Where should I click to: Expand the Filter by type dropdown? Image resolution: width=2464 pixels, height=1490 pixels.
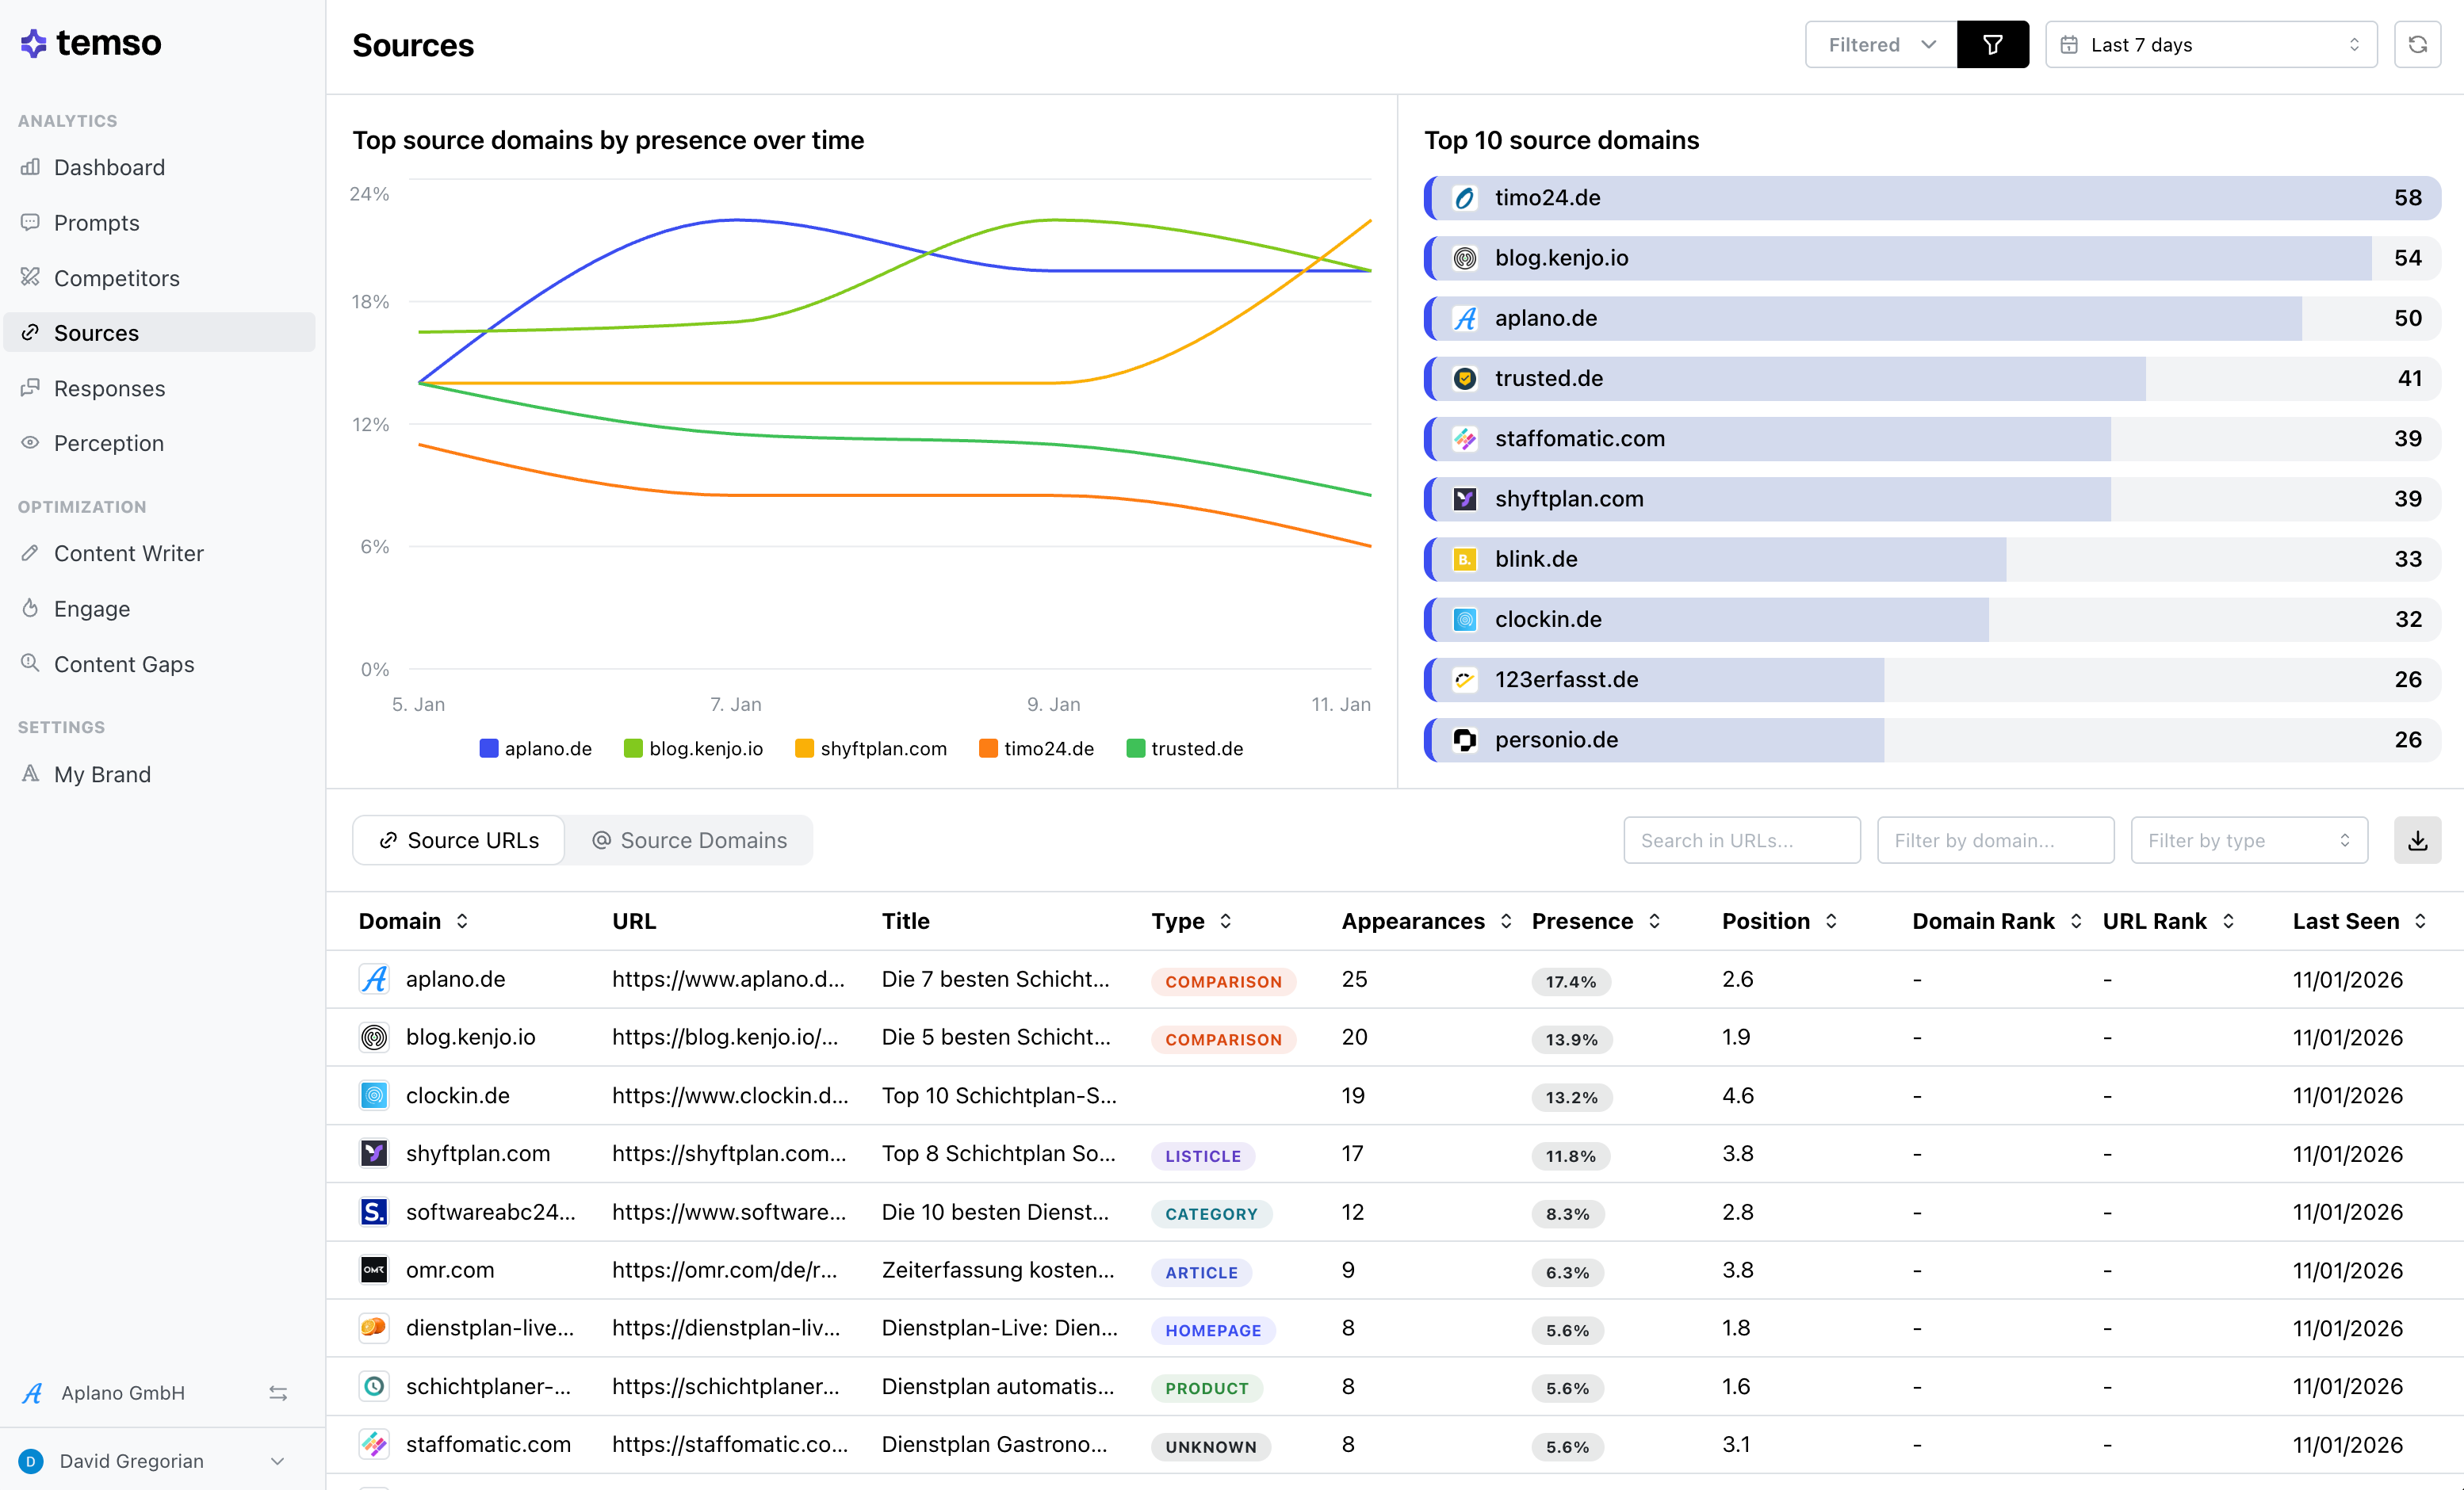(x=2248, y=840)
